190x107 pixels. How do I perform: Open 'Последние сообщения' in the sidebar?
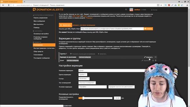point(42,58)
